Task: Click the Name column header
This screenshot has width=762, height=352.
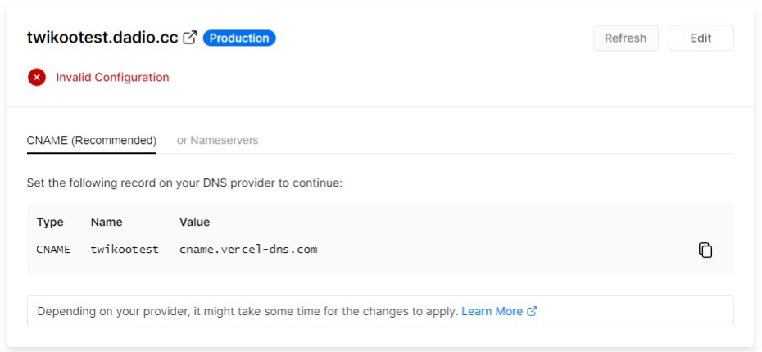Action: [107, 222]
